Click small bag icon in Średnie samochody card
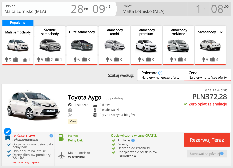 tap(57, 60)
